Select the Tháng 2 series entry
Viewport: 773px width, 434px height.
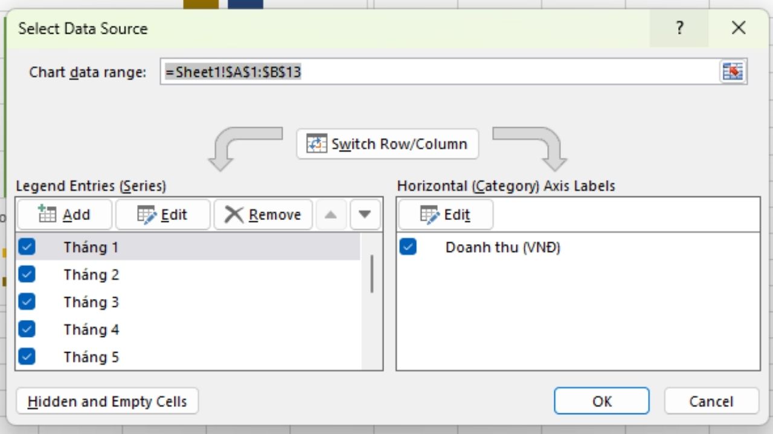coord(92,275)
